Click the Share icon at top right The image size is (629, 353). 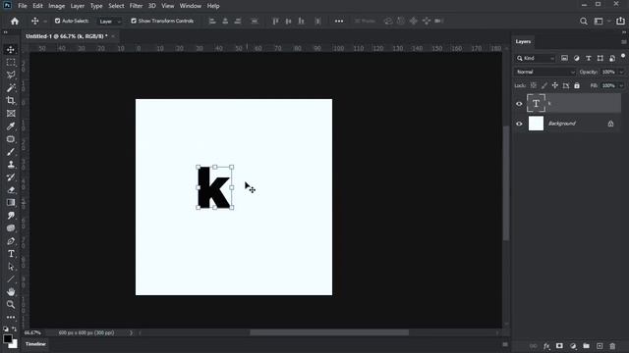click(x=620, y=21)
